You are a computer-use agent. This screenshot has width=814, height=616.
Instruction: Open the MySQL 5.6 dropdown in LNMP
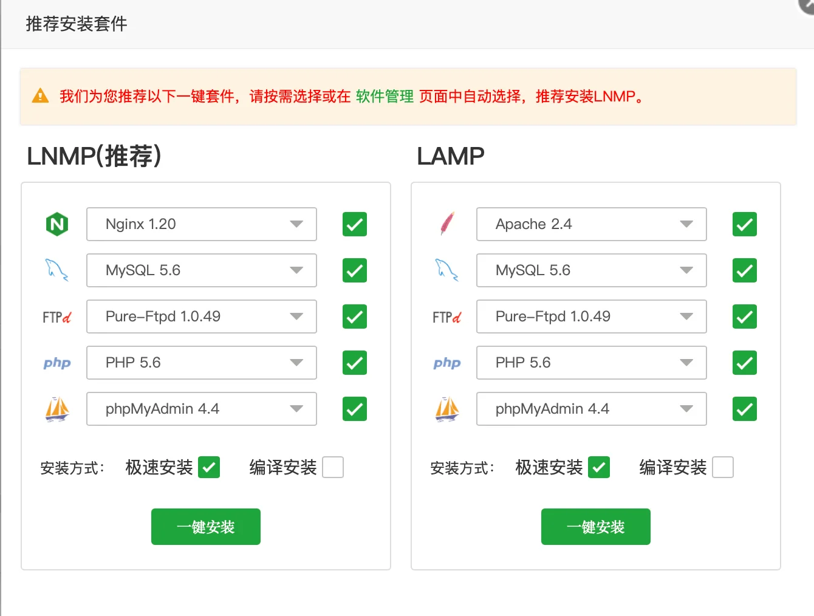click(x=202, y=270)
